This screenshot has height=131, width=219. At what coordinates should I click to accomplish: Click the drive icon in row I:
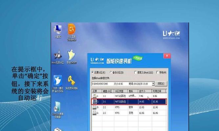point(95,96)
